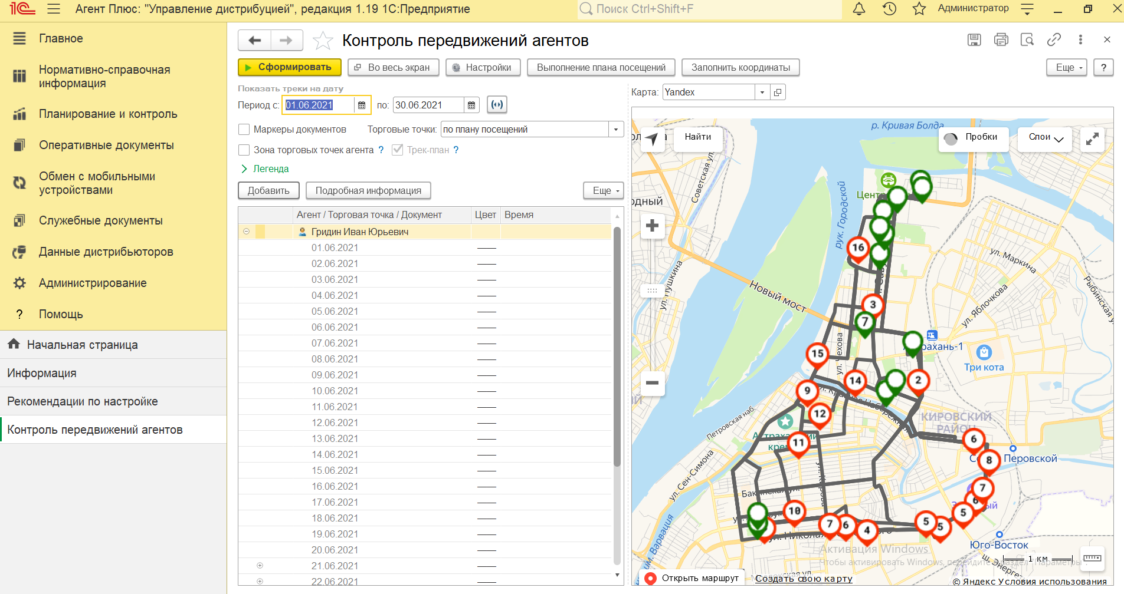Click the map Найти search button
The image size is (1124, 594).
point(697,140)
